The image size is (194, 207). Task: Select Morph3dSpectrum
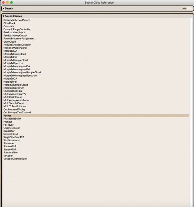14,88
